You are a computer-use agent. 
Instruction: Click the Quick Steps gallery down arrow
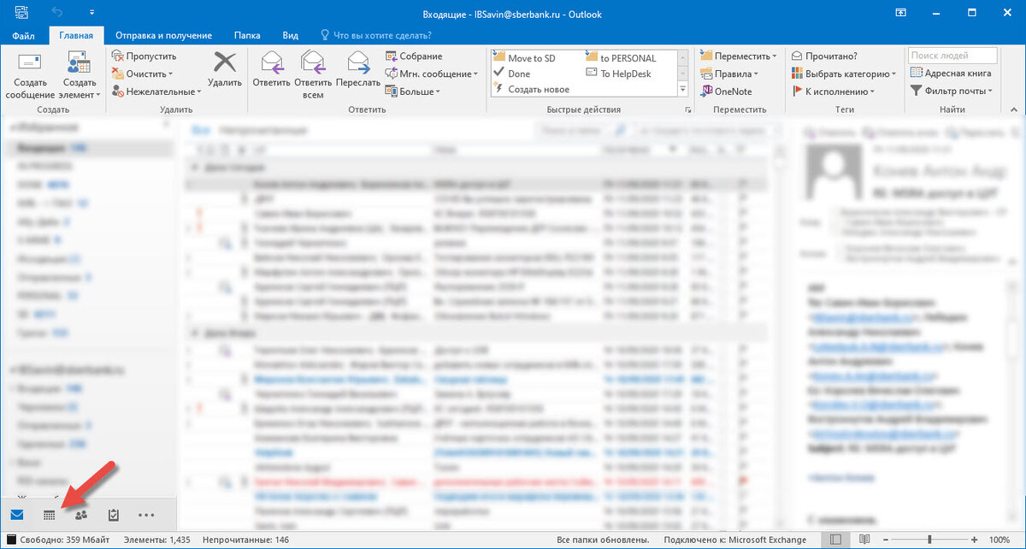682,74
